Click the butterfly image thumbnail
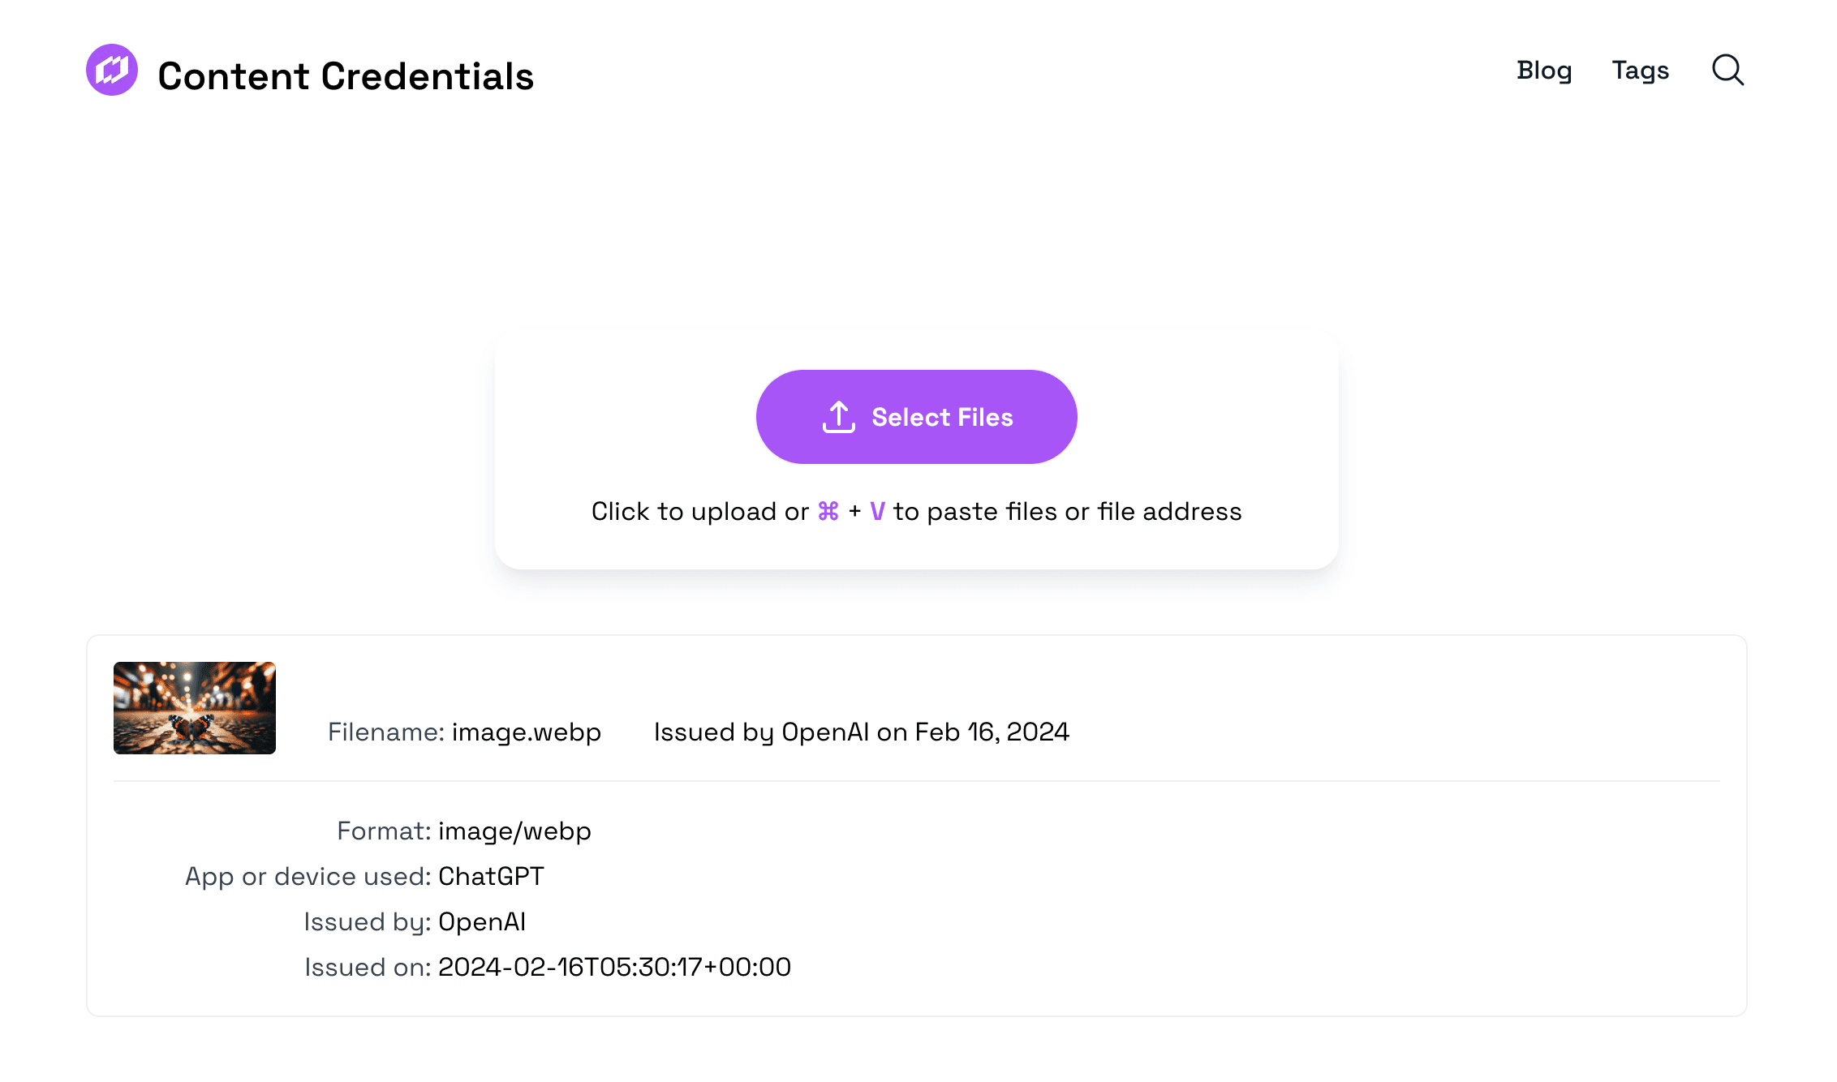Image resolution: width=1837 pixels, height=1082 pixels. [x=194, y=708]
